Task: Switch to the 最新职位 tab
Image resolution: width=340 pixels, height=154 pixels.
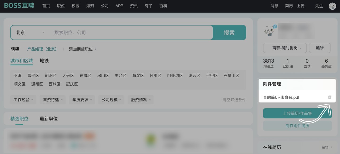Action: [x=49, y=119]
